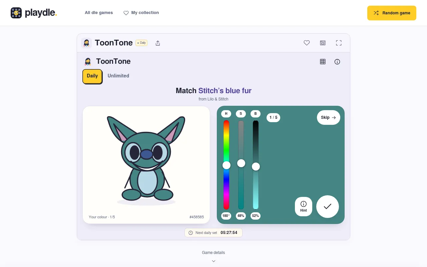The height and width of the screenshot is (267, 427).
Task: Open All dle games page
Action: [x=99, y=13]
